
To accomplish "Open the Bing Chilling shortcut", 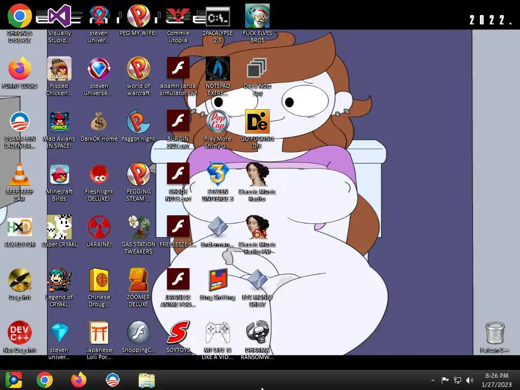I will pos(217,280).
